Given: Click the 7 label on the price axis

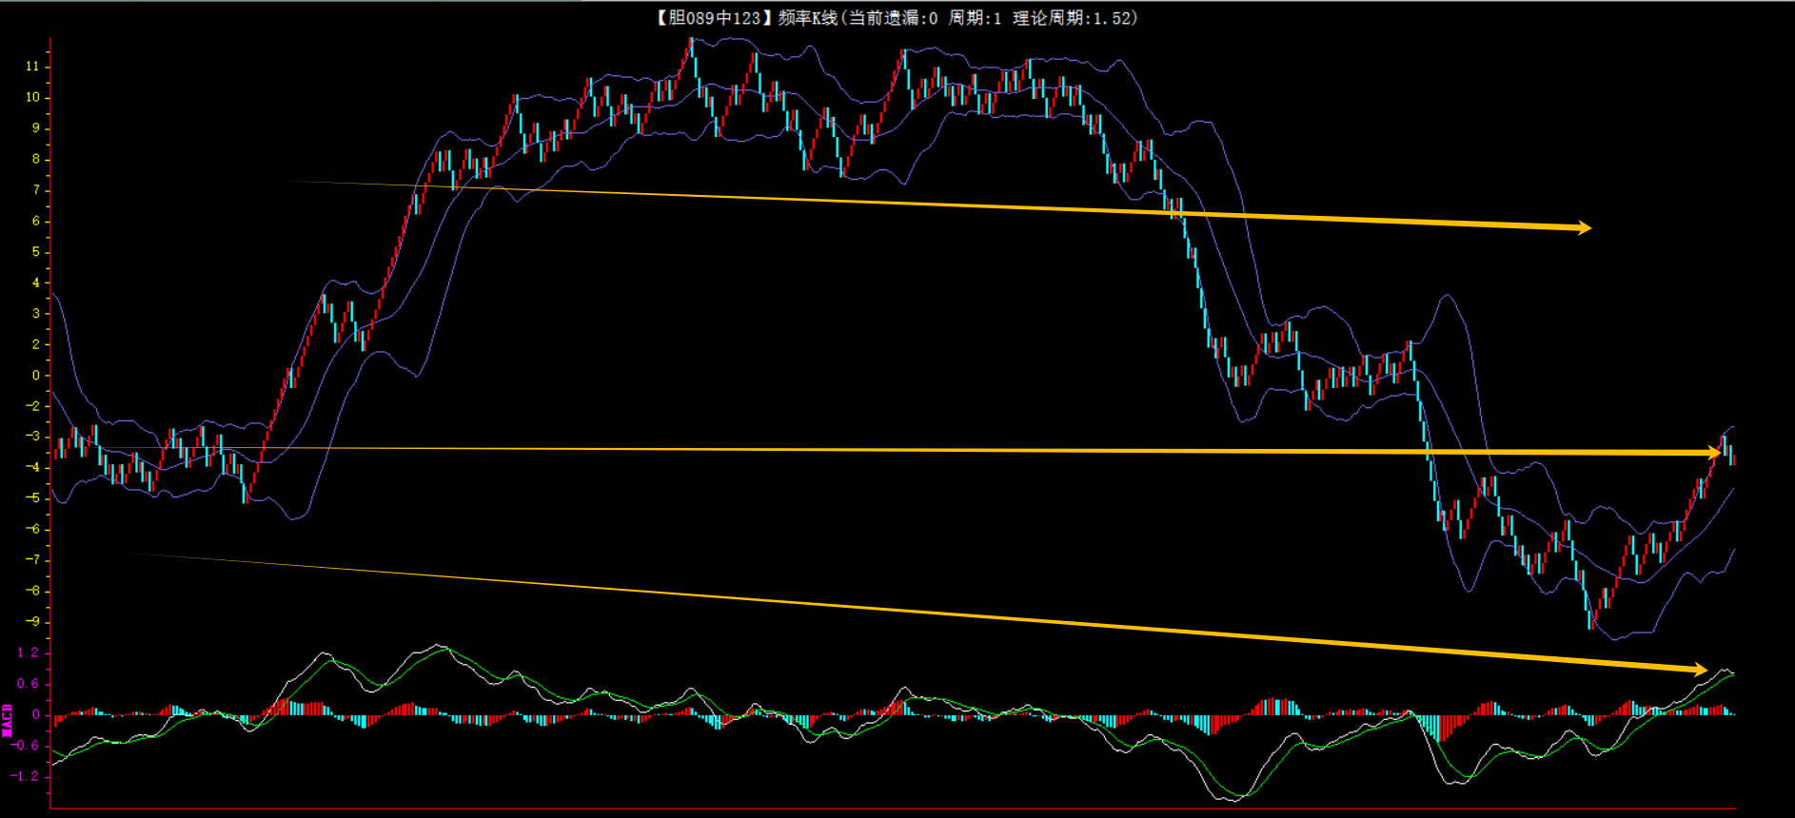Looking at the screenshot, I should [36, 190].
